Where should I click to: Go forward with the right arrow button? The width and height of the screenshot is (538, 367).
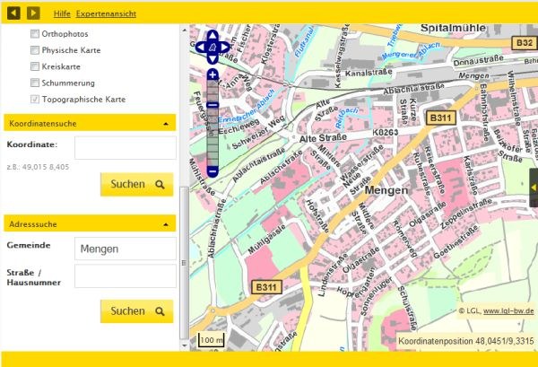[33, 13]
